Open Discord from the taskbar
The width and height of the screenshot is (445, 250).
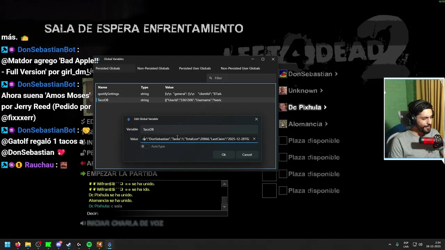59,244
